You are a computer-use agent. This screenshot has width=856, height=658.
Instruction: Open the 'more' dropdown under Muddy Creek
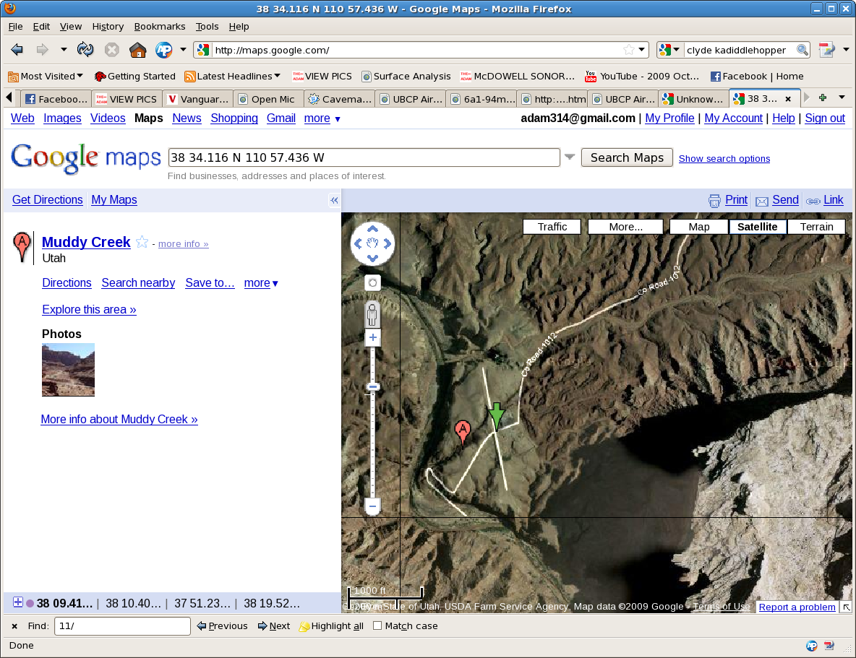261,283
